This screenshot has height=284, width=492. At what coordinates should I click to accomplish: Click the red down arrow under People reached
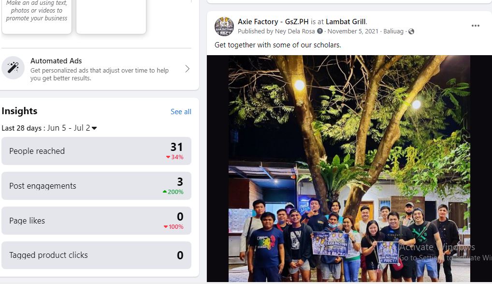pyautogui.click(x=168, y=157)
